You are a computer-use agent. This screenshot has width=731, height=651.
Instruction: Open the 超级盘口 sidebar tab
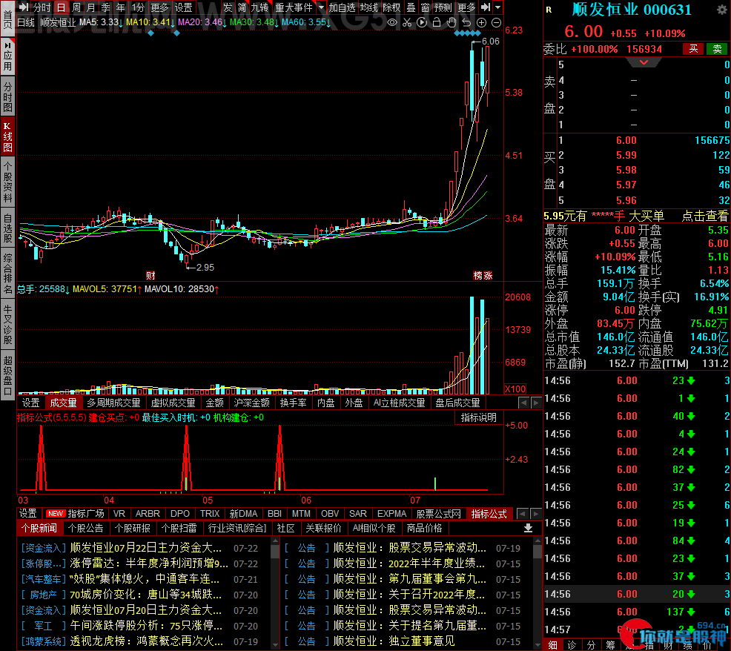tap(7, 375)
